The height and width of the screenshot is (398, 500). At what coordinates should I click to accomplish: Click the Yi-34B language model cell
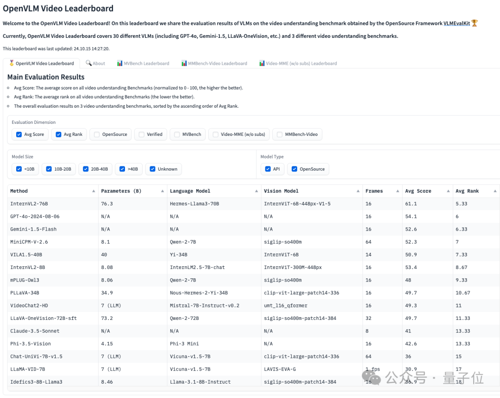click(214, 255)
